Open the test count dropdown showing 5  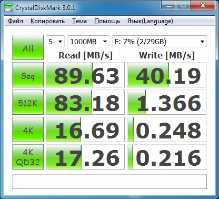pos(55,42)
